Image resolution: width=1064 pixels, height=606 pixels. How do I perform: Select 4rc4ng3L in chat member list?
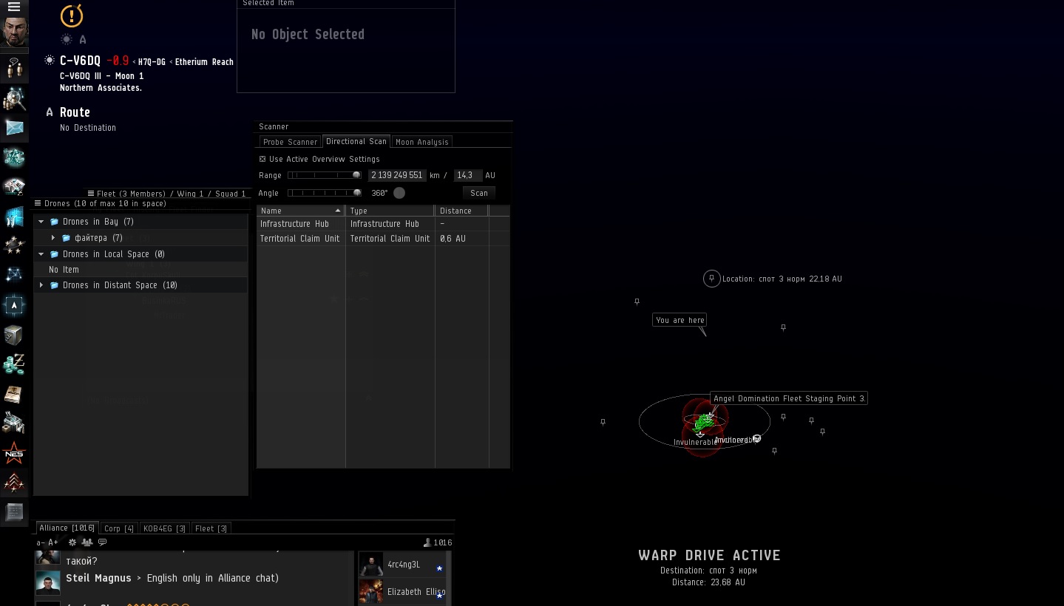point(403,565)
